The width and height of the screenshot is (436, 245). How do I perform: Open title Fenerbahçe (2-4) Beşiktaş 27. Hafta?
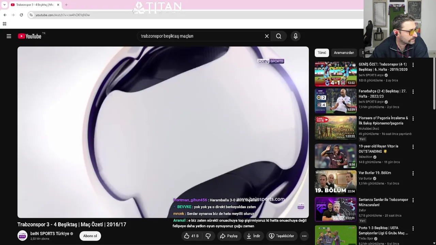pos(383,94)
